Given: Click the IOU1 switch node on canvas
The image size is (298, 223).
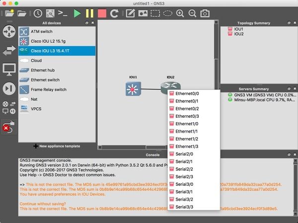Looking at the screenshot, I should click(133, 89).
